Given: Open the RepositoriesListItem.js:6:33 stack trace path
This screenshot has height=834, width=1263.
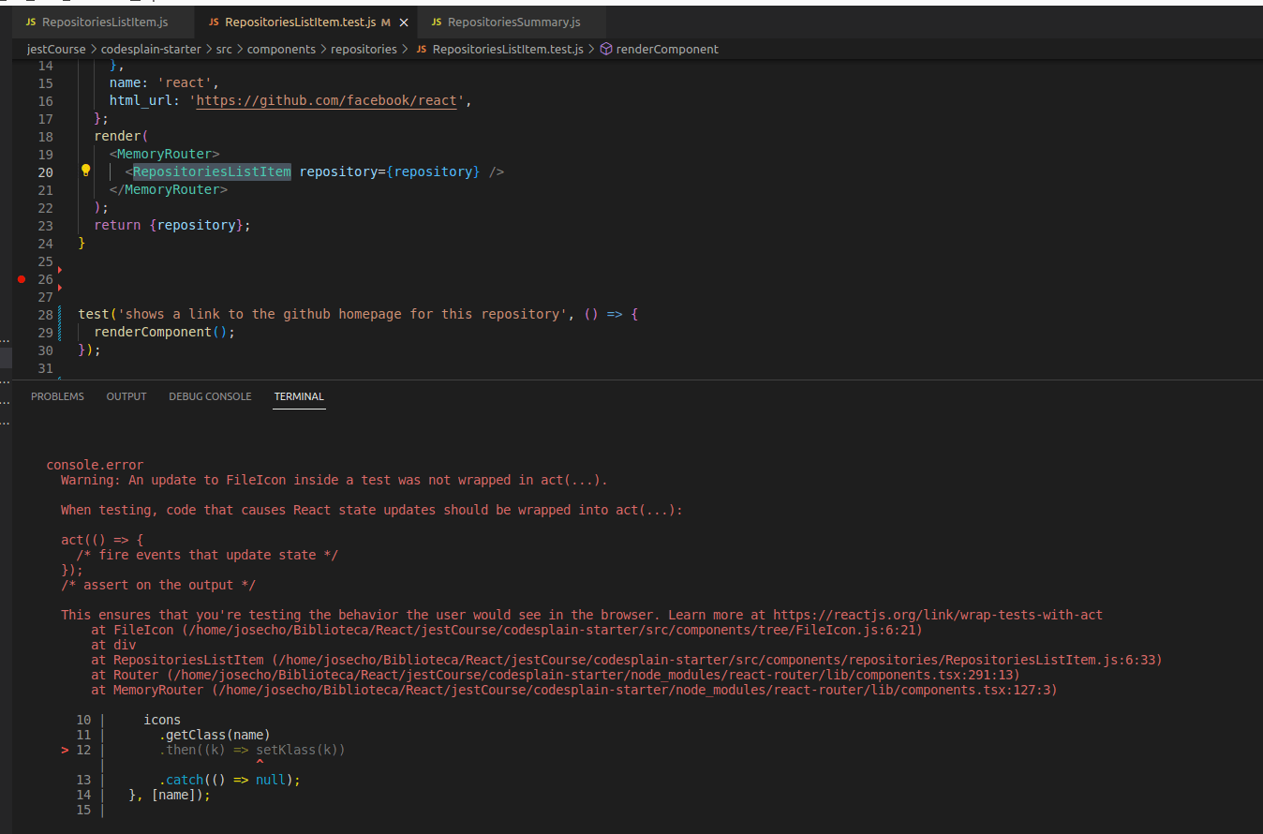Looking at the screenshot, I should point(717,660).
